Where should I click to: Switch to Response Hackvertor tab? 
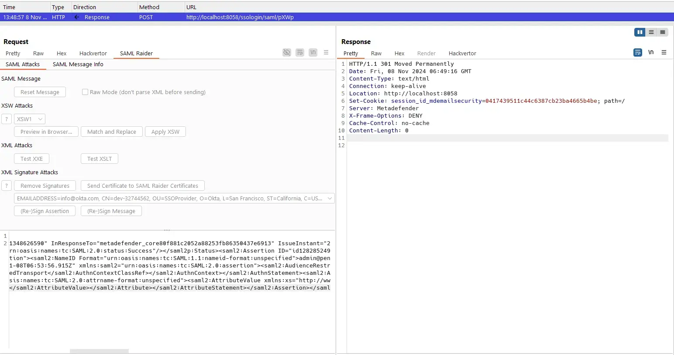point(462,53)
